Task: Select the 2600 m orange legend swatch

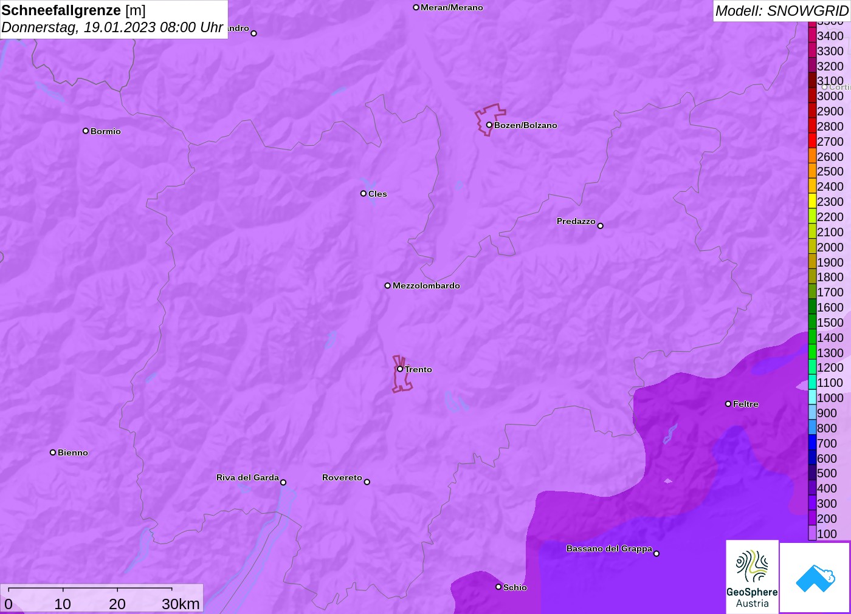Action: (x=812, y=157)
